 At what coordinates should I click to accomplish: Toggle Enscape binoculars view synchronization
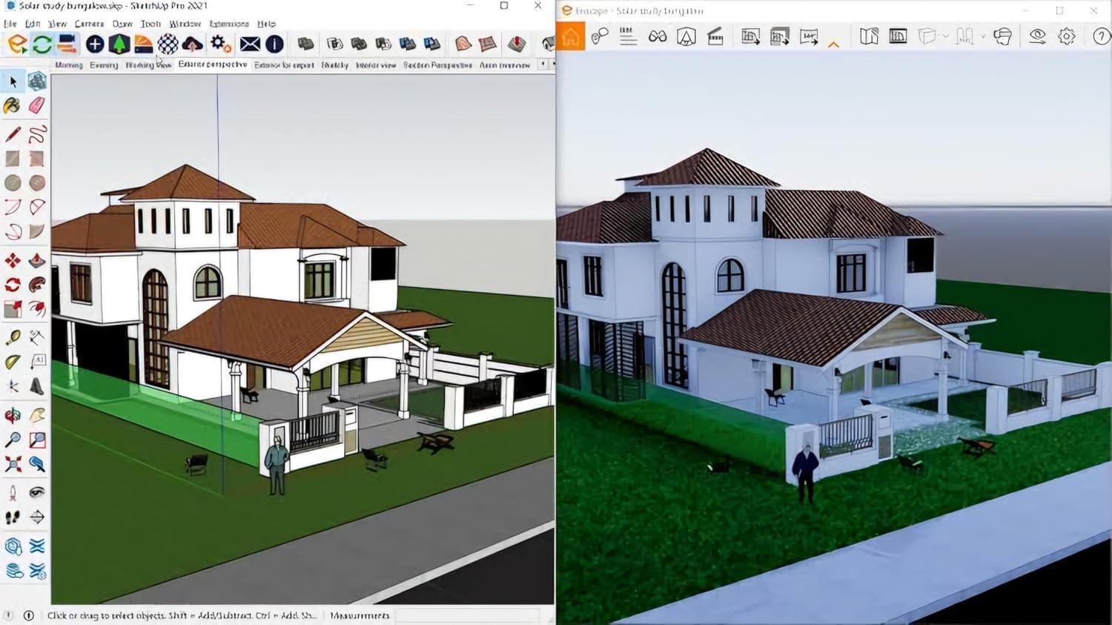[x=657, y=36]
